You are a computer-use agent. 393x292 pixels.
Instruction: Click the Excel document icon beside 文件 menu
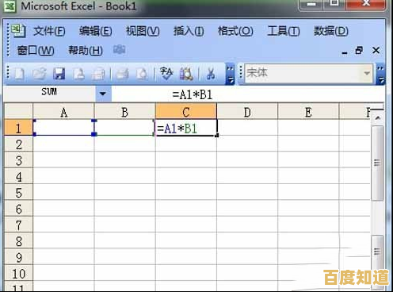click(x=18, y=31)
